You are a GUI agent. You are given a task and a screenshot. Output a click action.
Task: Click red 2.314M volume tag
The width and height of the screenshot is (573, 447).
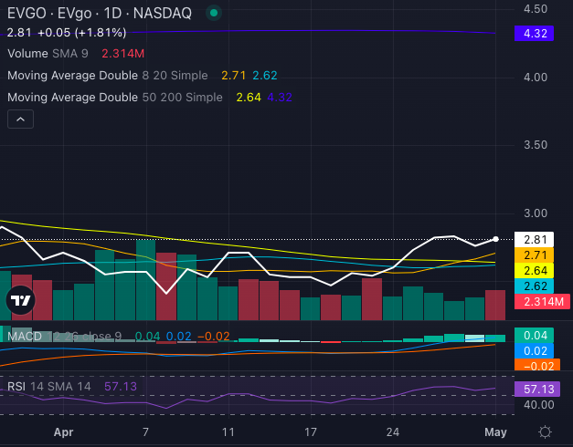pos(542,302)
